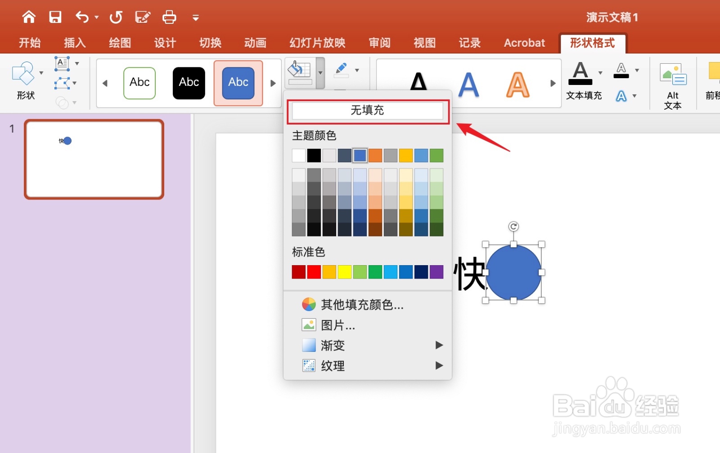720x453 pixels.
Task: Pick the orange theme color swatch
Action: pos(375,155)
